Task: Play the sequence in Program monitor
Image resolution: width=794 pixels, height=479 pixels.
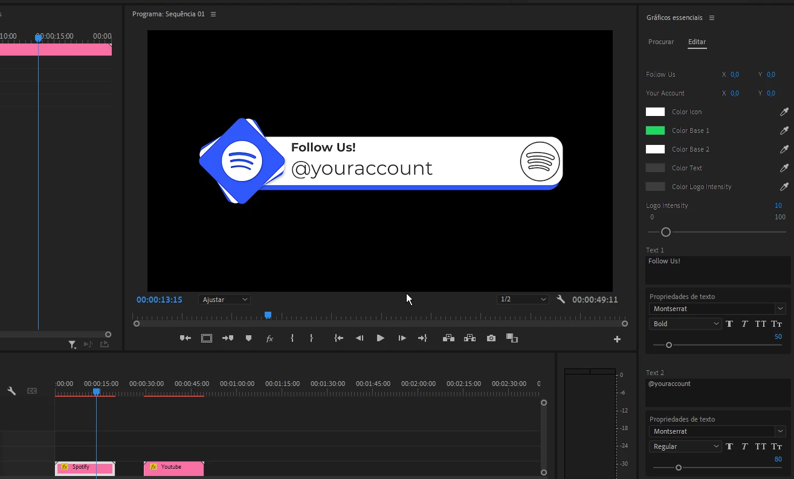Action: pos(380,338)
